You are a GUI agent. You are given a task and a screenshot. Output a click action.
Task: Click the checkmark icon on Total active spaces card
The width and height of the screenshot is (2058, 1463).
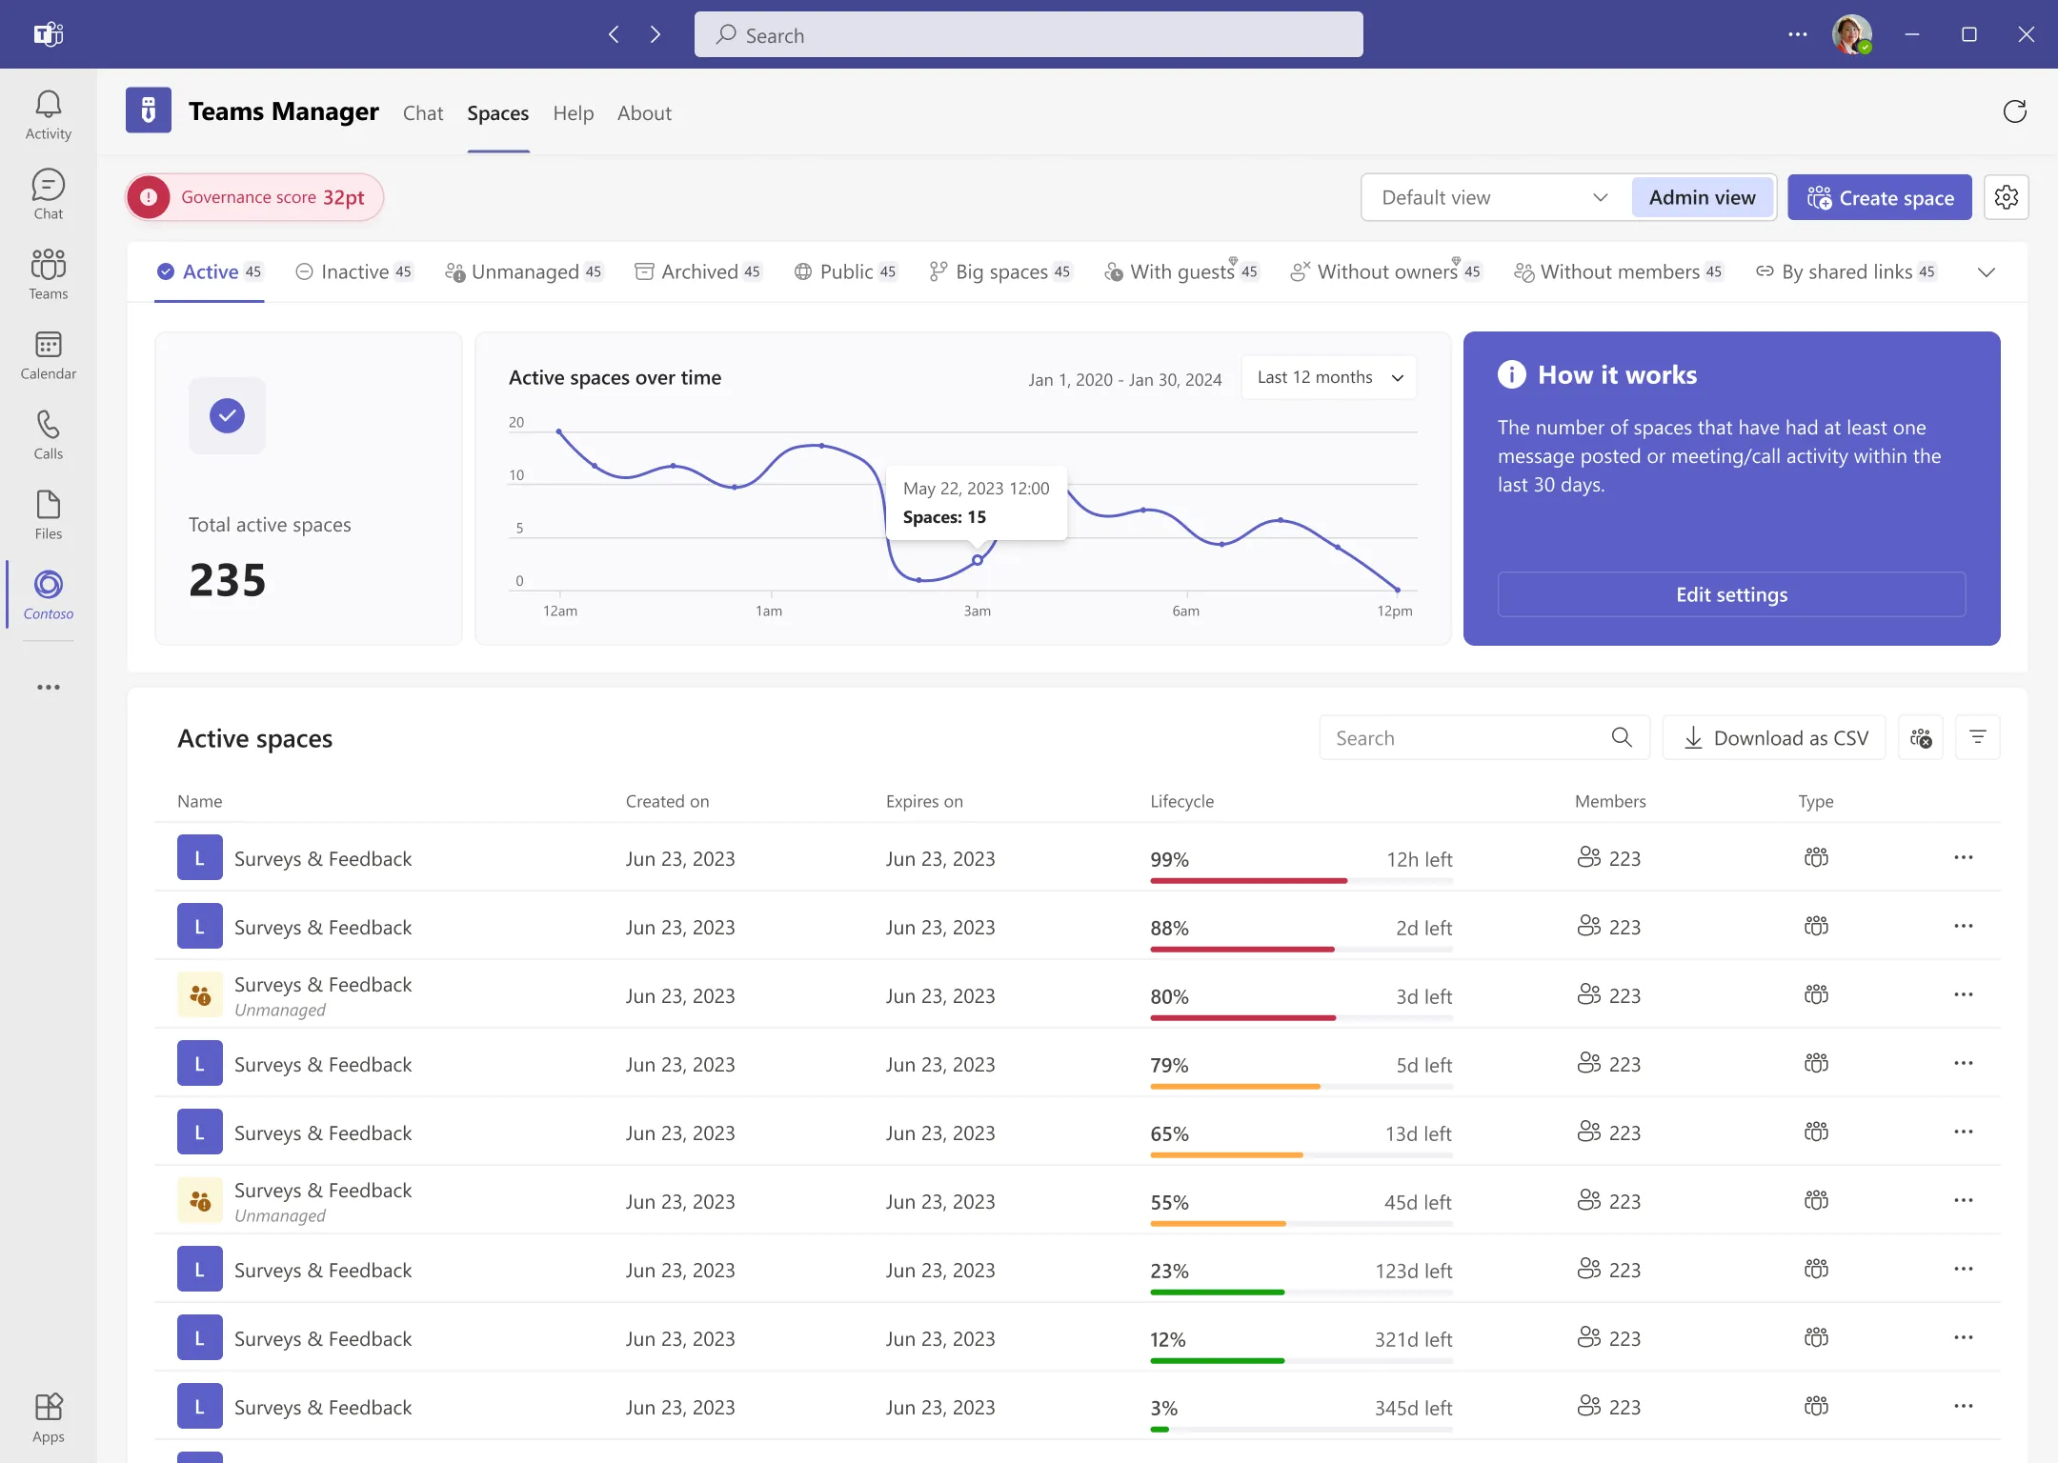click(227, 415)
